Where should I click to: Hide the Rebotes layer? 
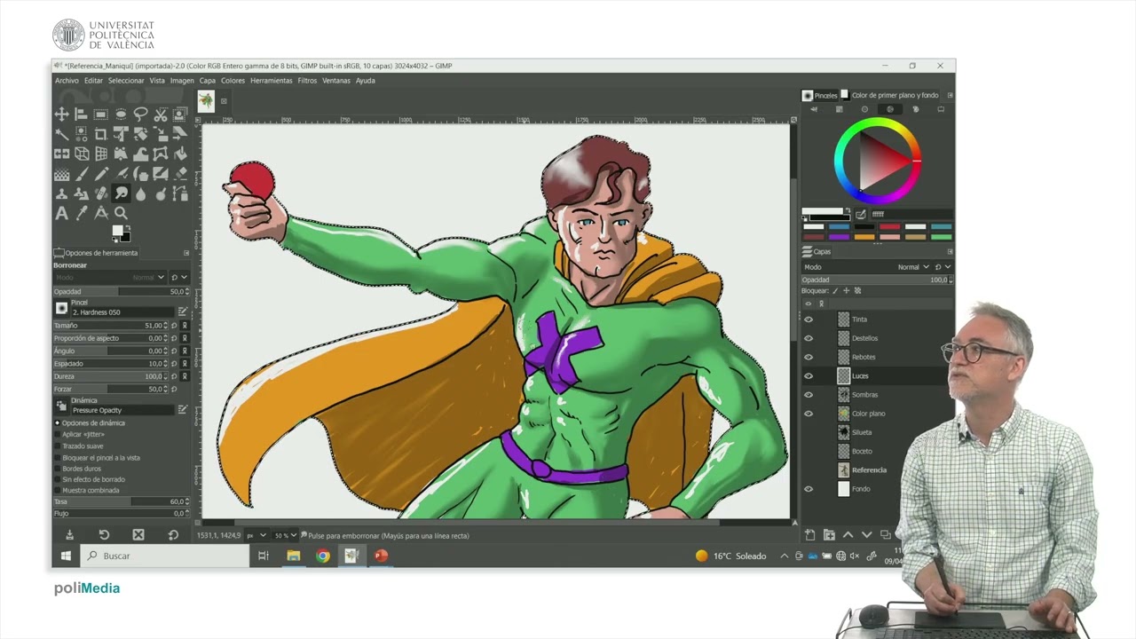coord(808,357)
